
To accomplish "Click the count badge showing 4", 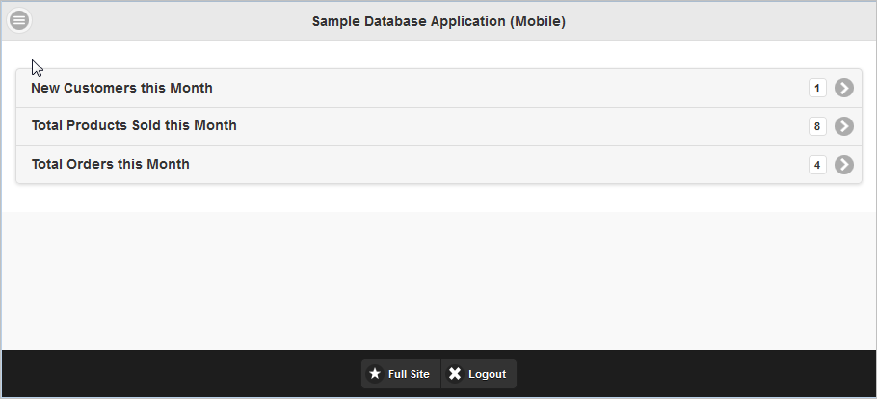I will click(x=817, y=165).
